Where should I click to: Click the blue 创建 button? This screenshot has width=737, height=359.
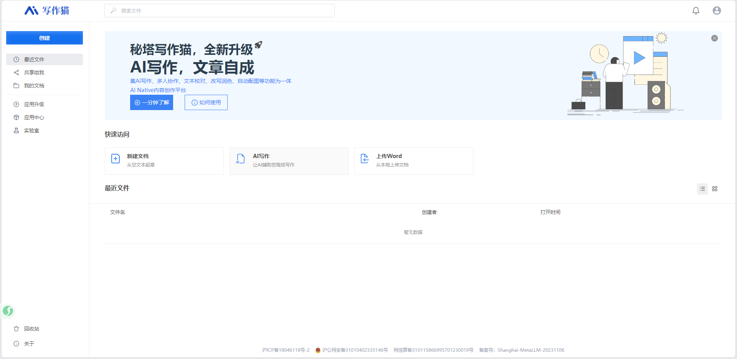[x=45, y=38]
